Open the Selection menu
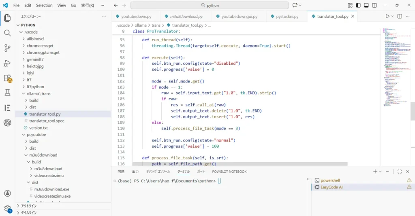415x216 pixels. pyautogui.click(x=44, y=5)
